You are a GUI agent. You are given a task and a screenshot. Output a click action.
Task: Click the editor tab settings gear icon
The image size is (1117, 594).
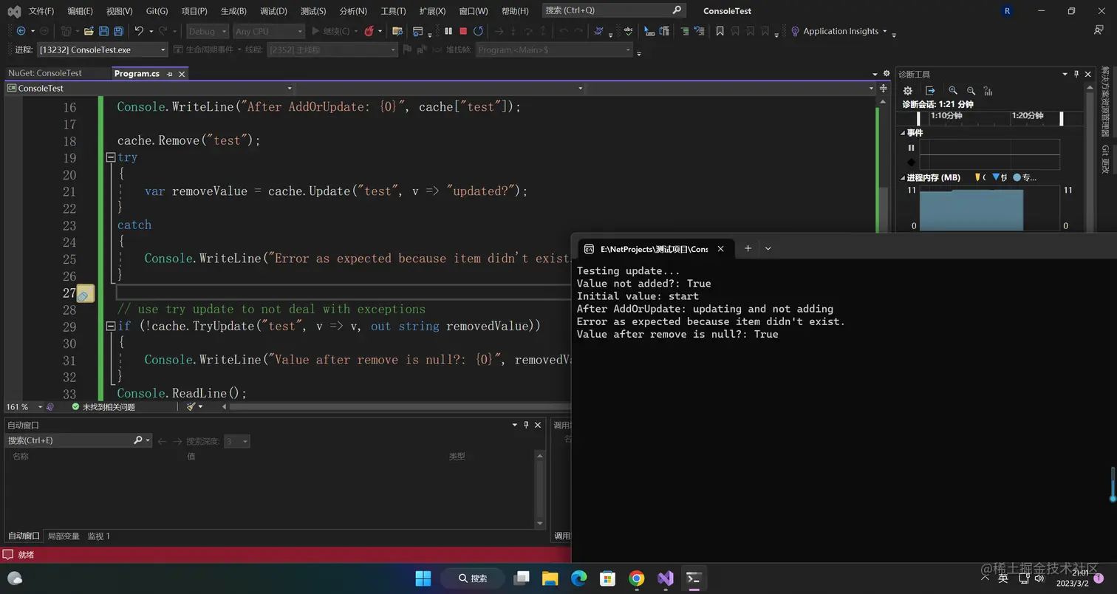pyautogui.click(x=887, y=74)
